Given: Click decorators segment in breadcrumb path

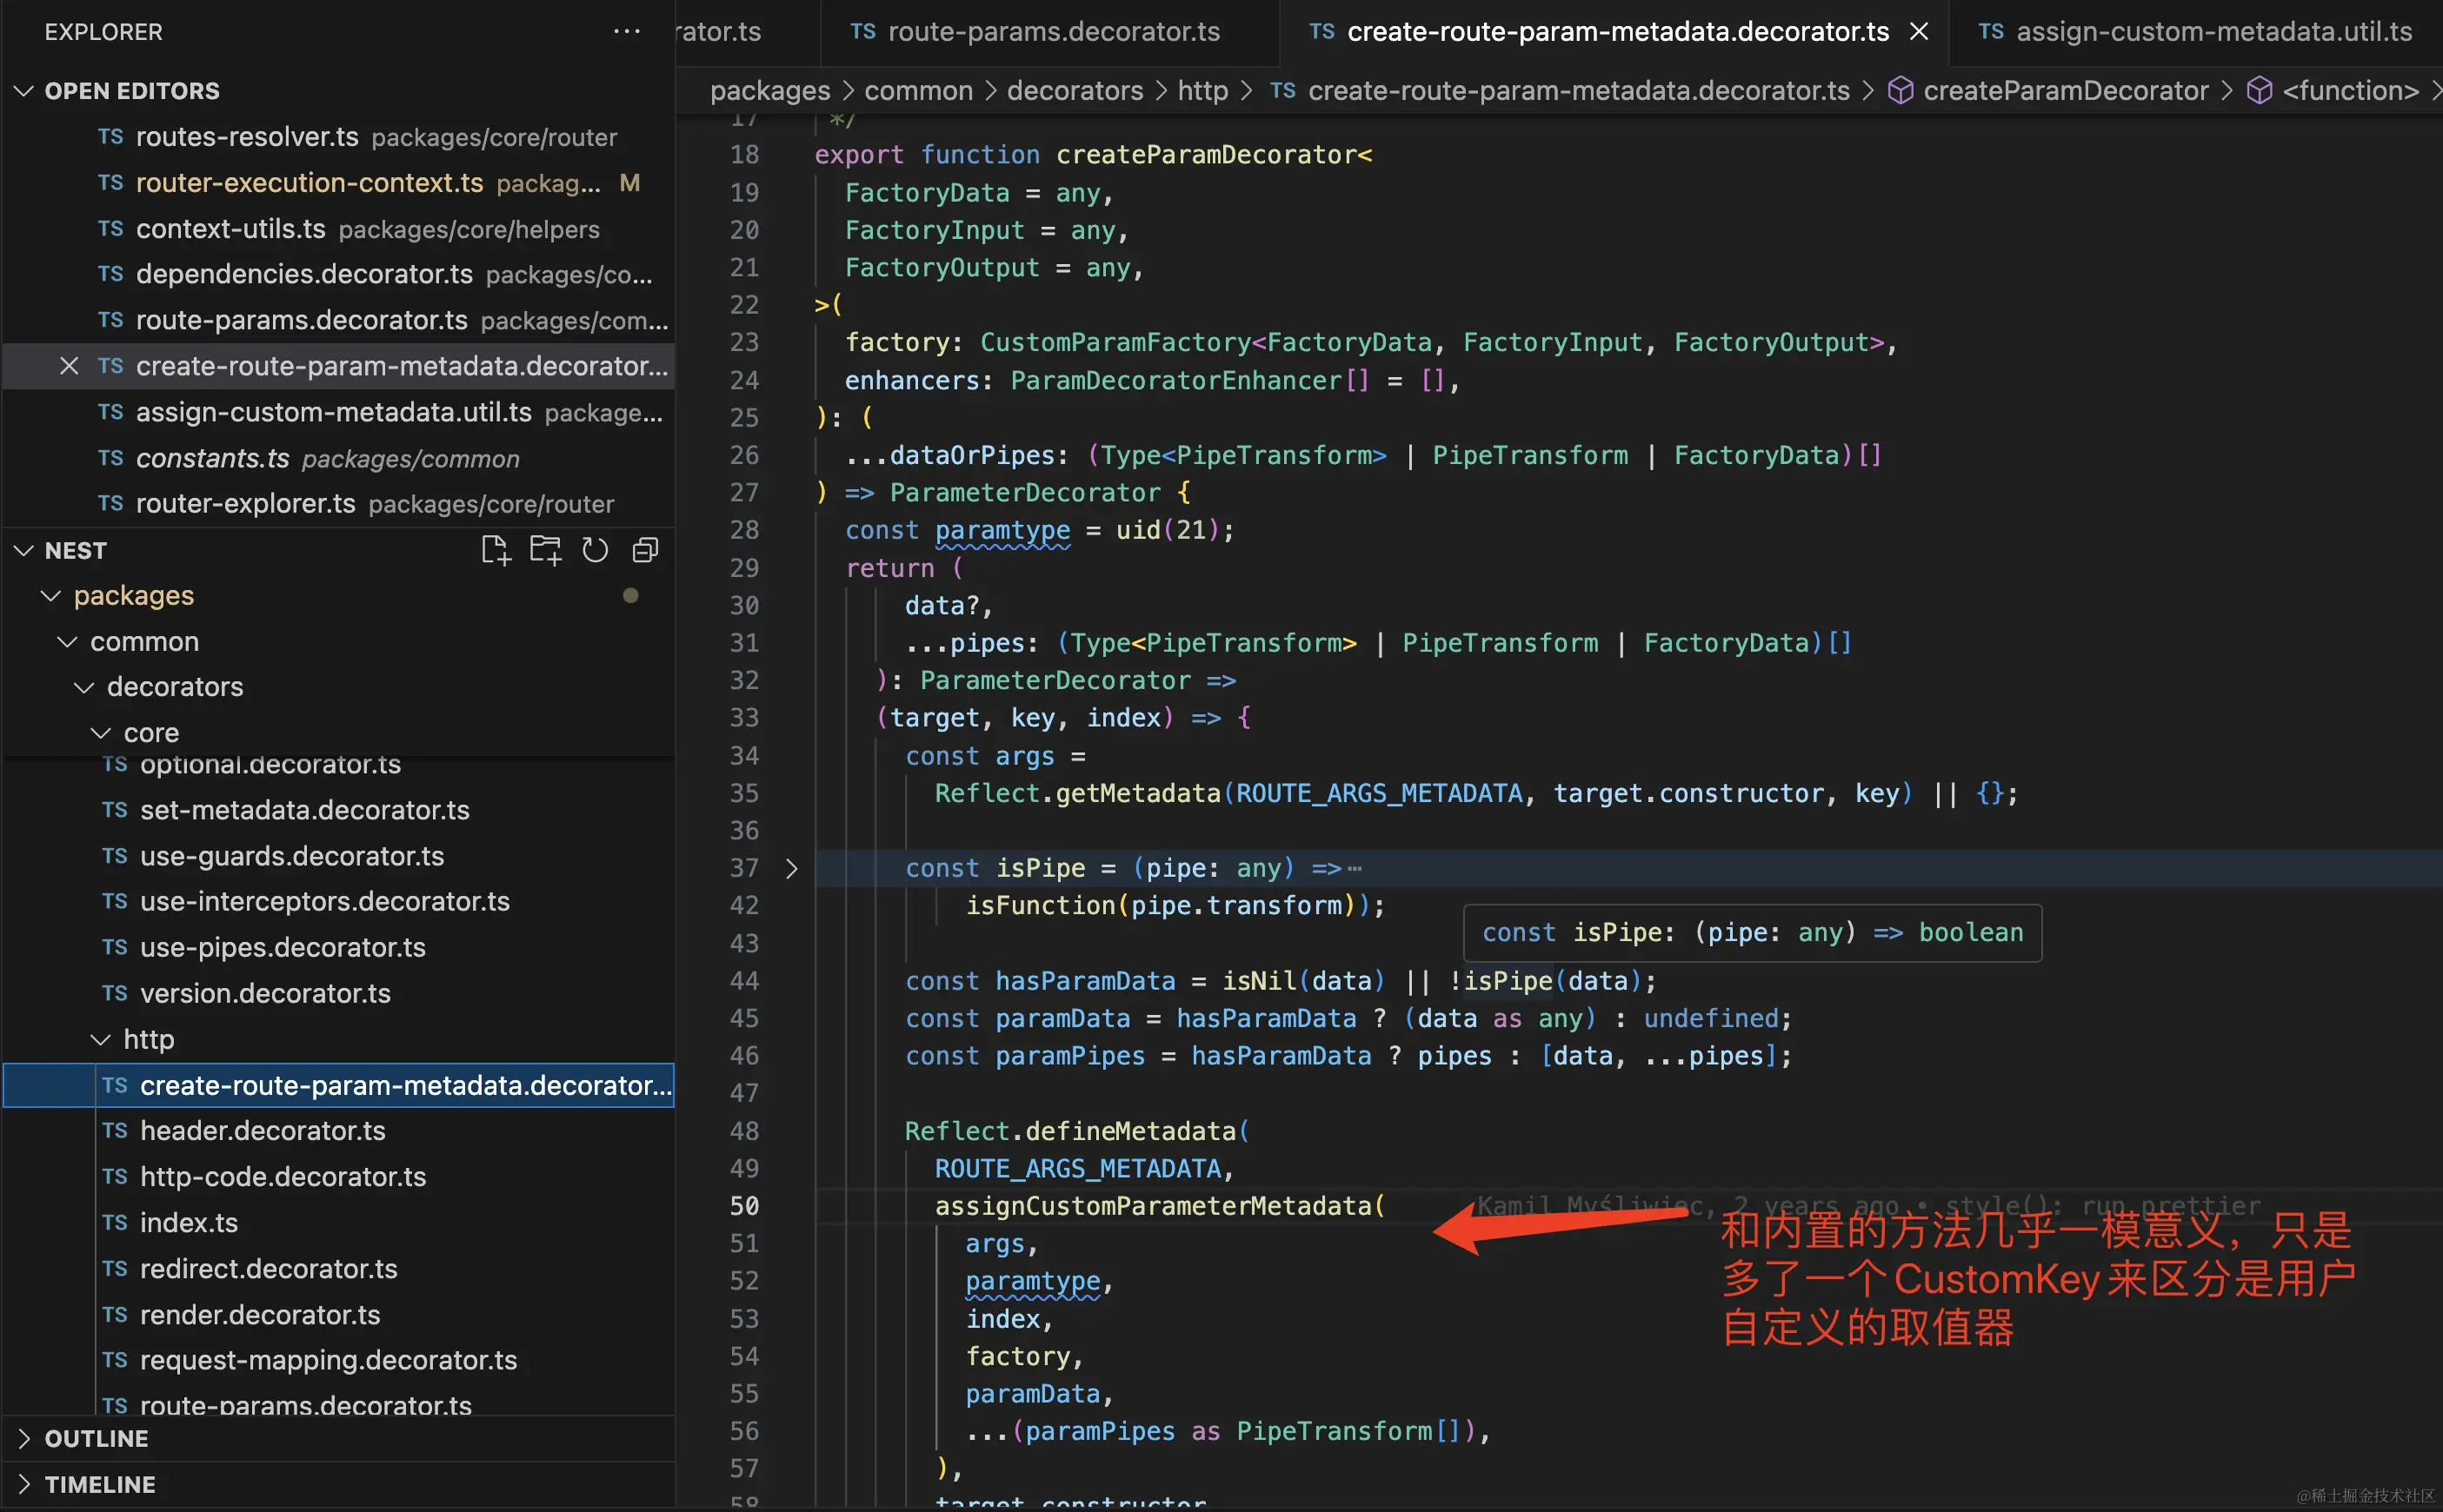Looking at the screenshot, I should click(1075, 91).
